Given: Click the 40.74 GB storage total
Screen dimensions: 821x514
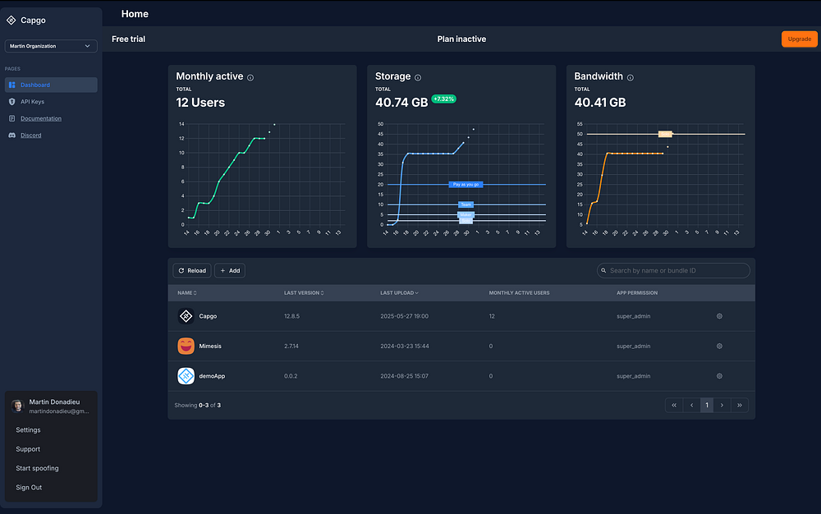Looking at the screenshot, I should pyautogui.click(x=401, y=103).
